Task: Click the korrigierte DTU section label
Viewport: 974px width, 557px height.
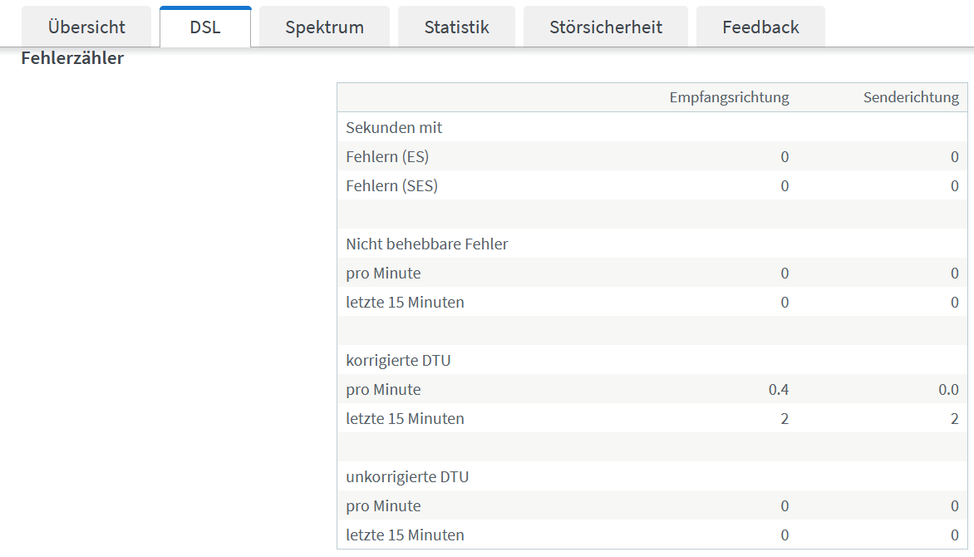Action: (398, 361)
